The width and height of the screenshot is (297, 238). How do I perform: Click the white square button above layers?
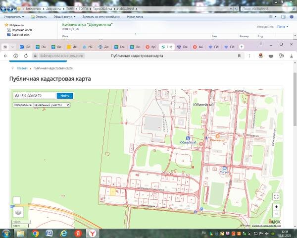(x=17, y=200)
